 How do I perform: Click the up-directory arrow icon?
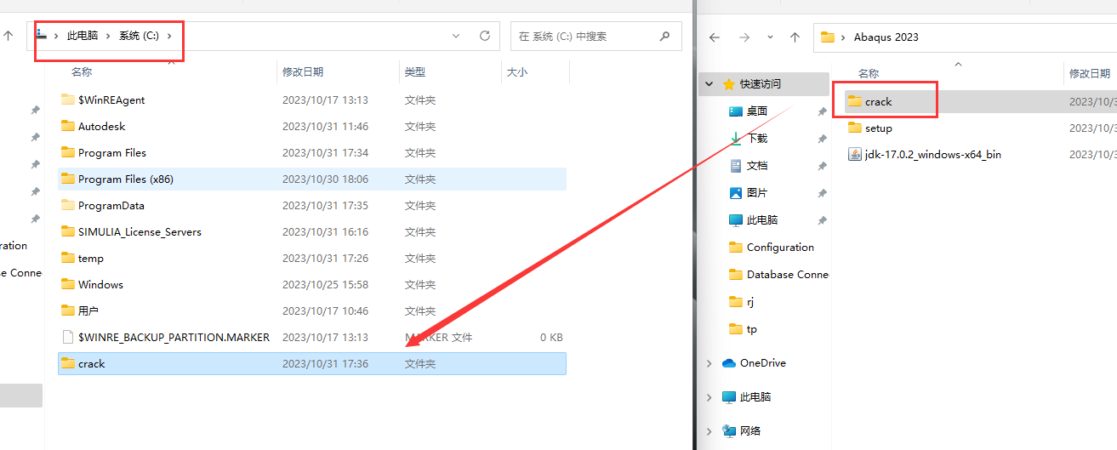point(795,37)
